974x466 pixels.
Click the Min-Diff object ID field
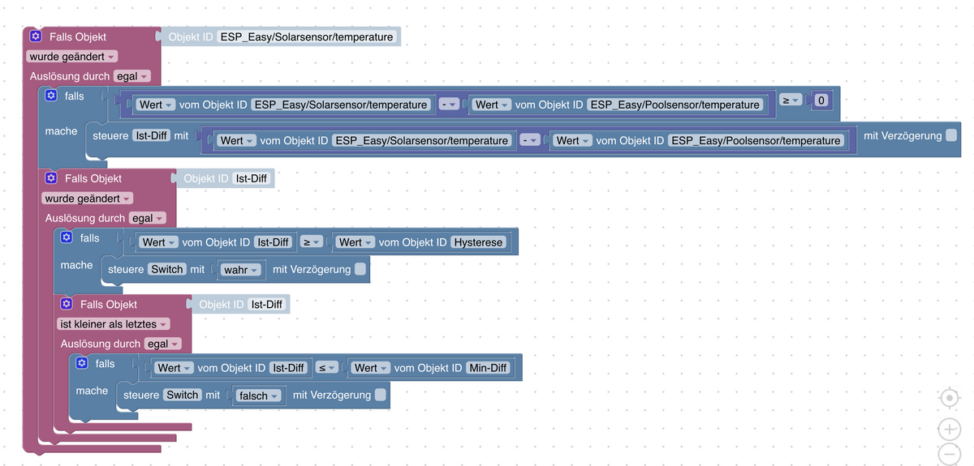[x=489, y=368]
